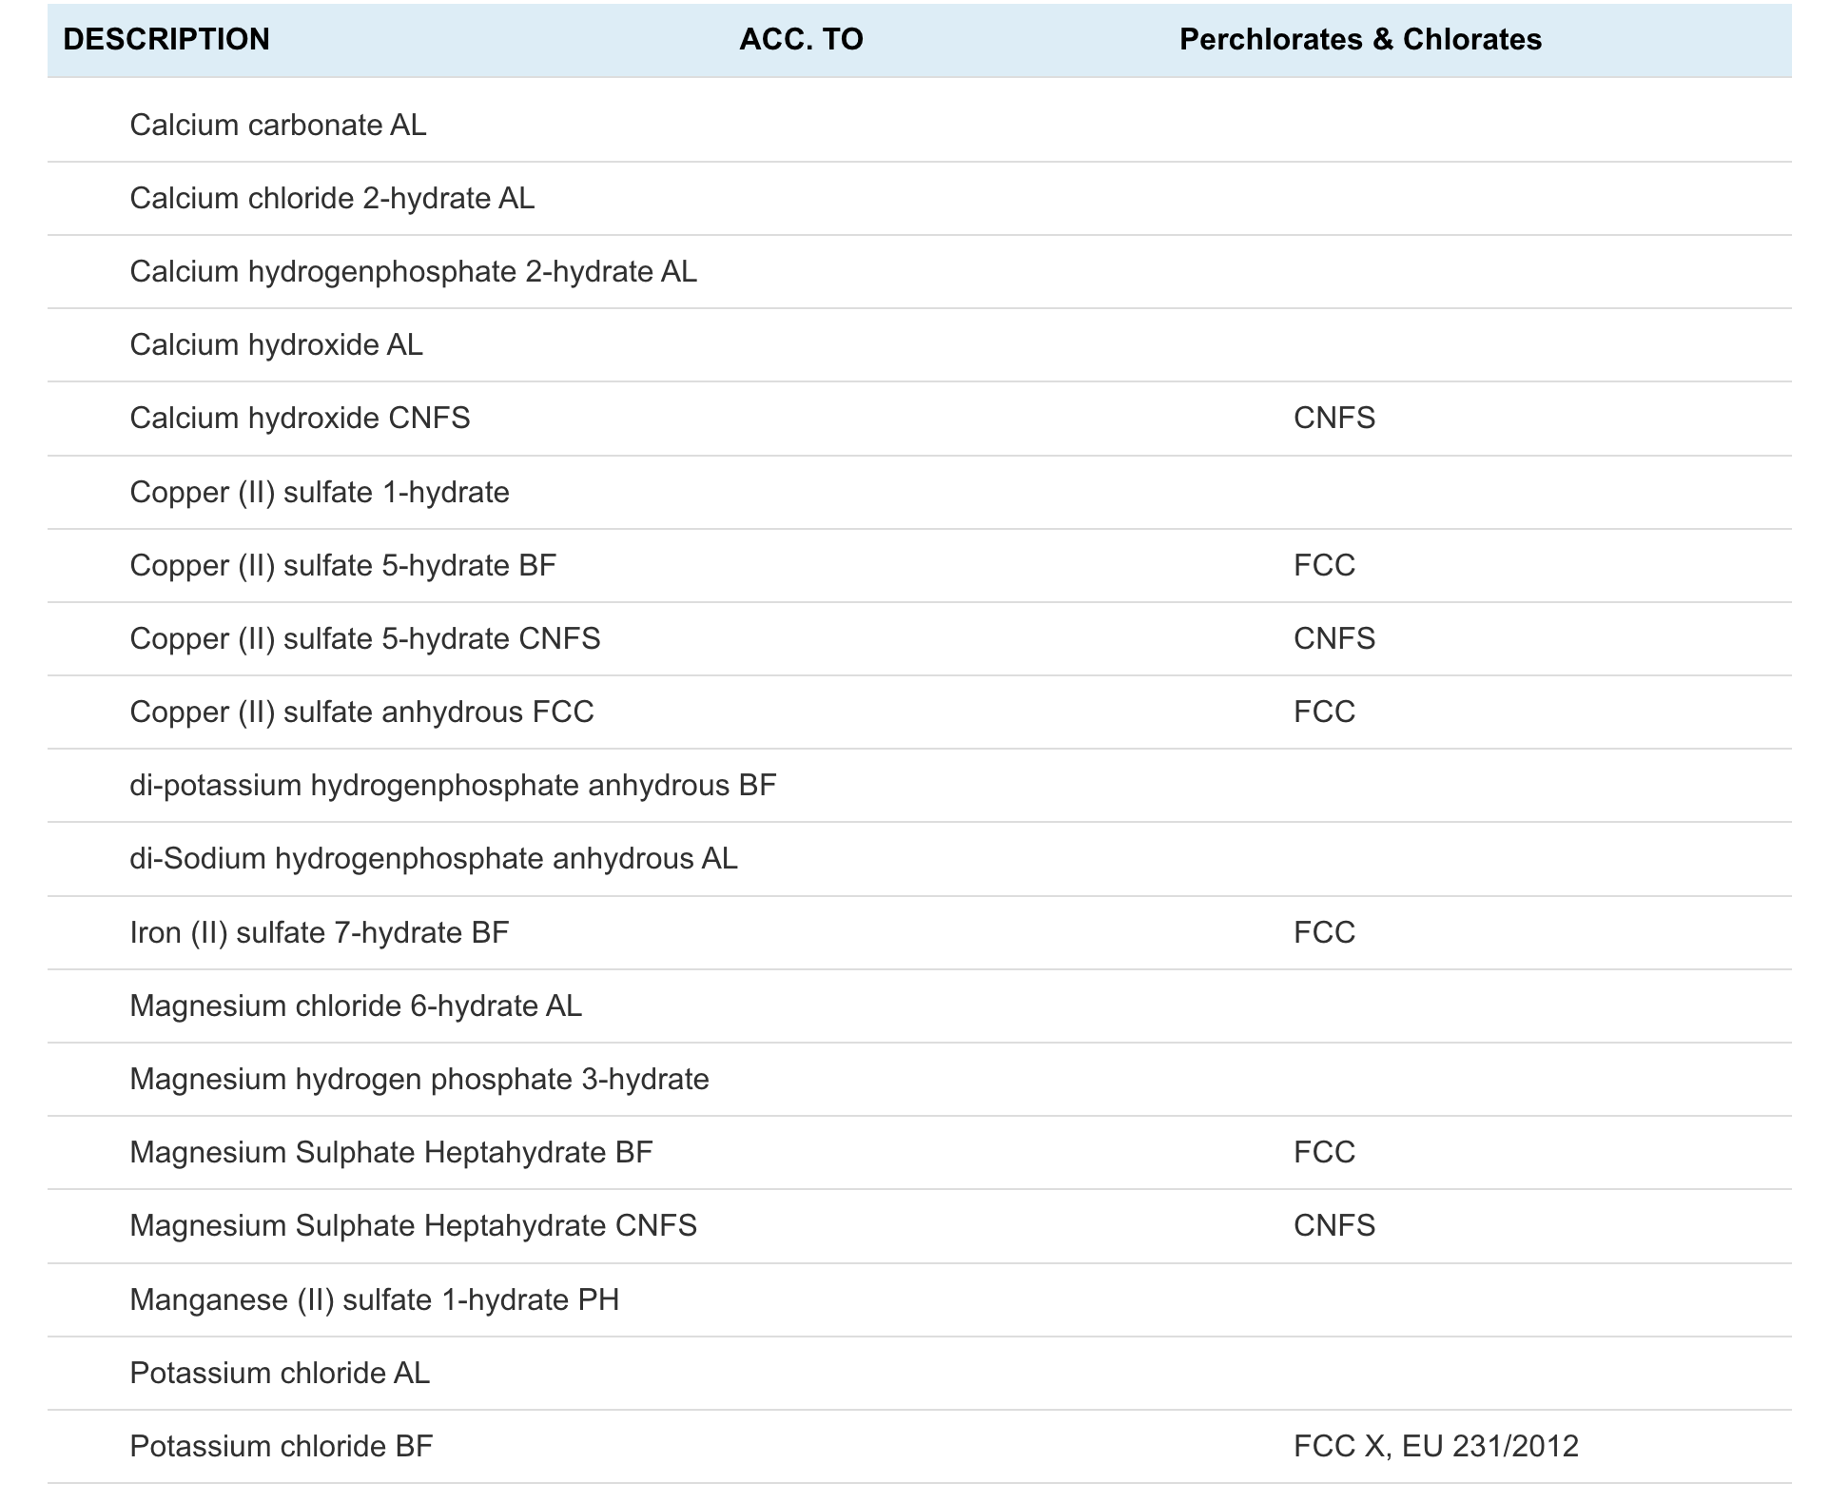Click Iron (II) sulfate 7-hydrate BF
Viewport: 1830px width, 1503px height.
319,932
